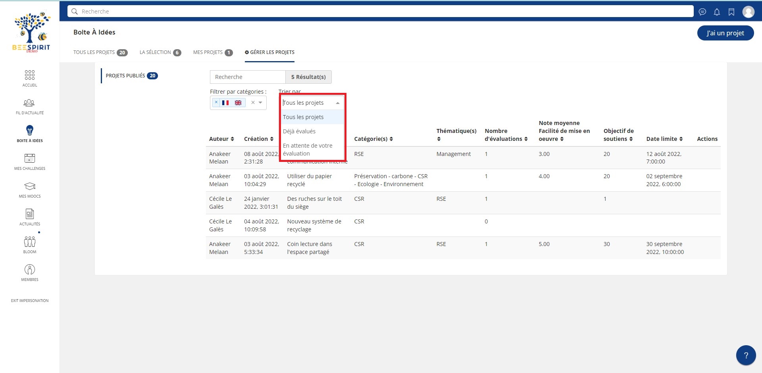Image resolution: width=762 pixels, height=373 pixels.
Task: Sort table by Thématique(s) column
Action: click(x=456, y=135)
